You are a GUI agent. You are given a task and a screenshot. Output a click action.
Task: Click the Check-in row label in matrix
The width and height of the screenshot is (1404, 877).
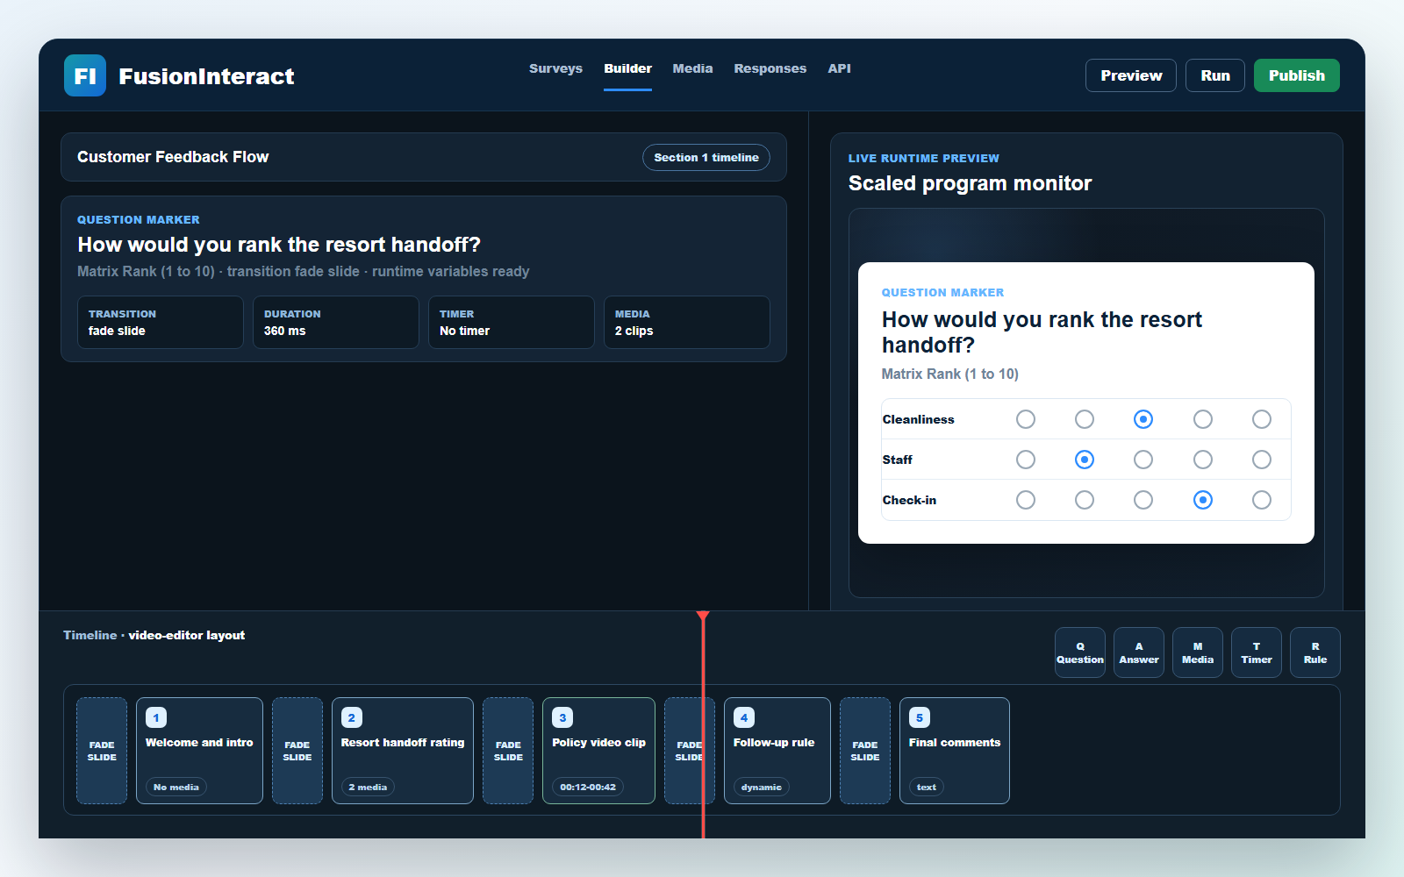pos(909,500)
